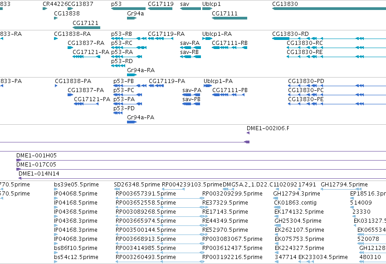Screen dimensions: 386x264
Task: Click the CG17119-PA protein label
Action: (167, 81)
